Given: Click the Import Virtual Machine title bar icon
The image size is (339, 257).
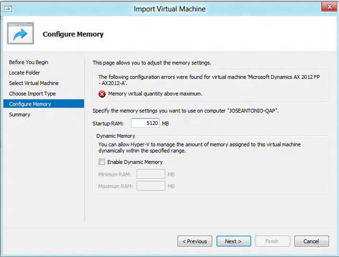Looking at the screenshot, I should 8,9.
